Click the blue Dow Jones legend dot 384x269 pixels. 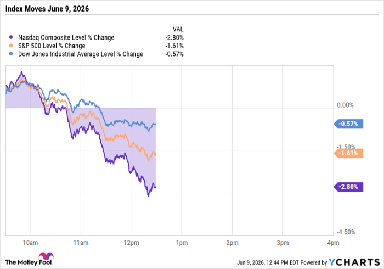(x=11, y=54)
